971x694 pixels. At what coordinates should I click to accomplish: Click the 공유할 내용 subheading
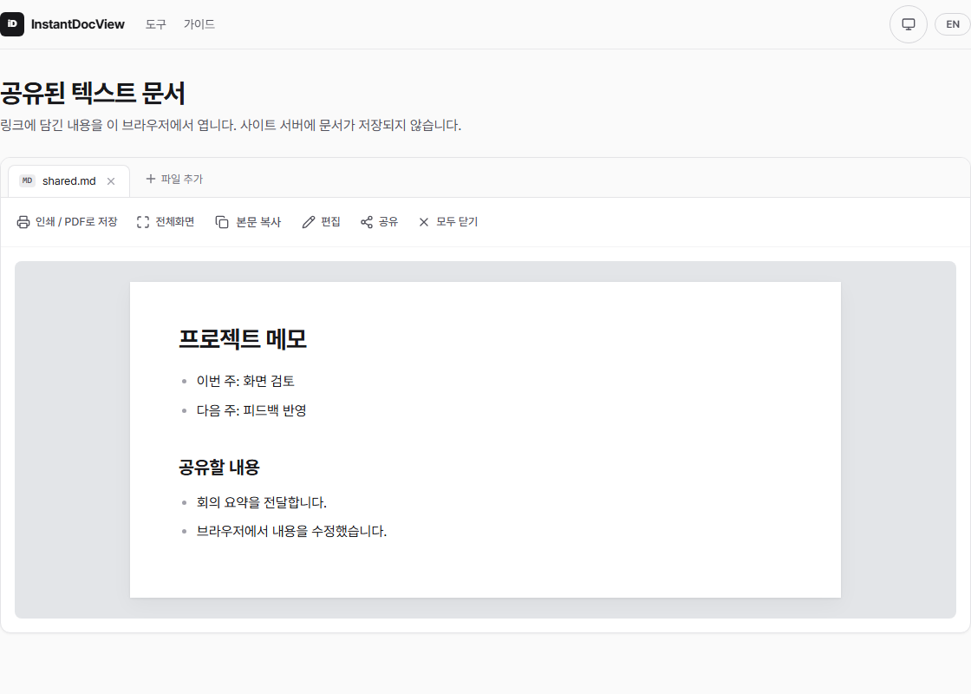(x=219, y=468)
